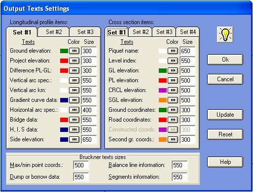Click orange color swatch for SGL elevation
Viewport: 253px width, 192px height.
pyautogui.click(x=163, y=100)
